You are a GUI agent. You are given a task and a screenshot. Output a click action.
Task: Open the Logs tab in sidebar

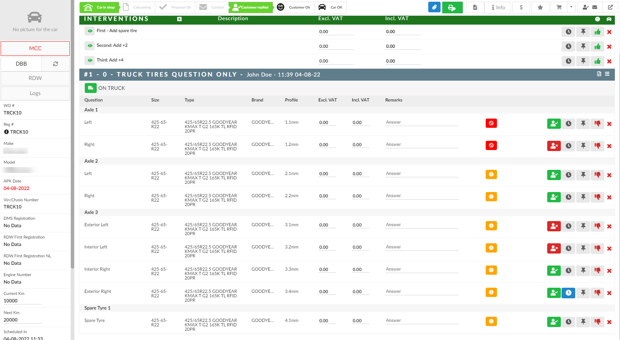tap(35, 93)
